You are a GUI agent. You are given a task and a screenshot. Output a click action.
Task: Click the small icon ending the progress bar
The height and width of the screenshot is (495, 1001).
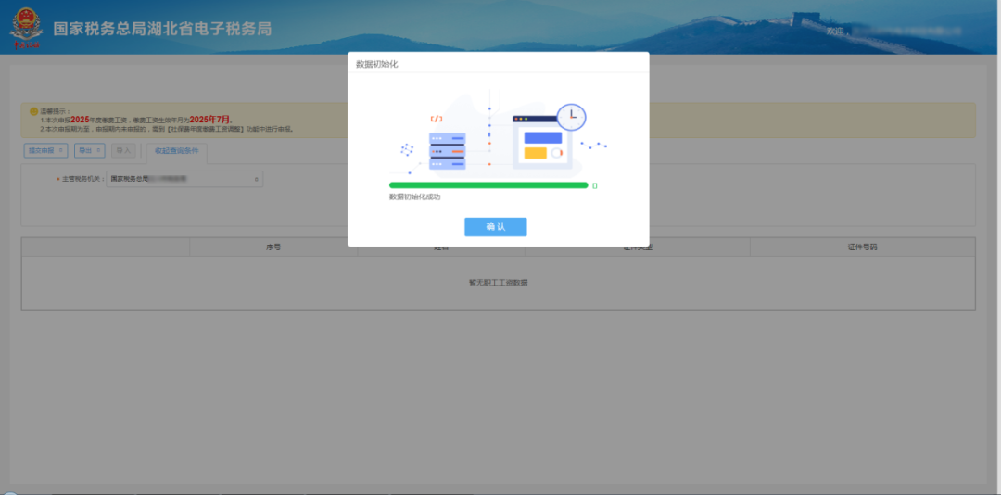(x=595, y=185)
